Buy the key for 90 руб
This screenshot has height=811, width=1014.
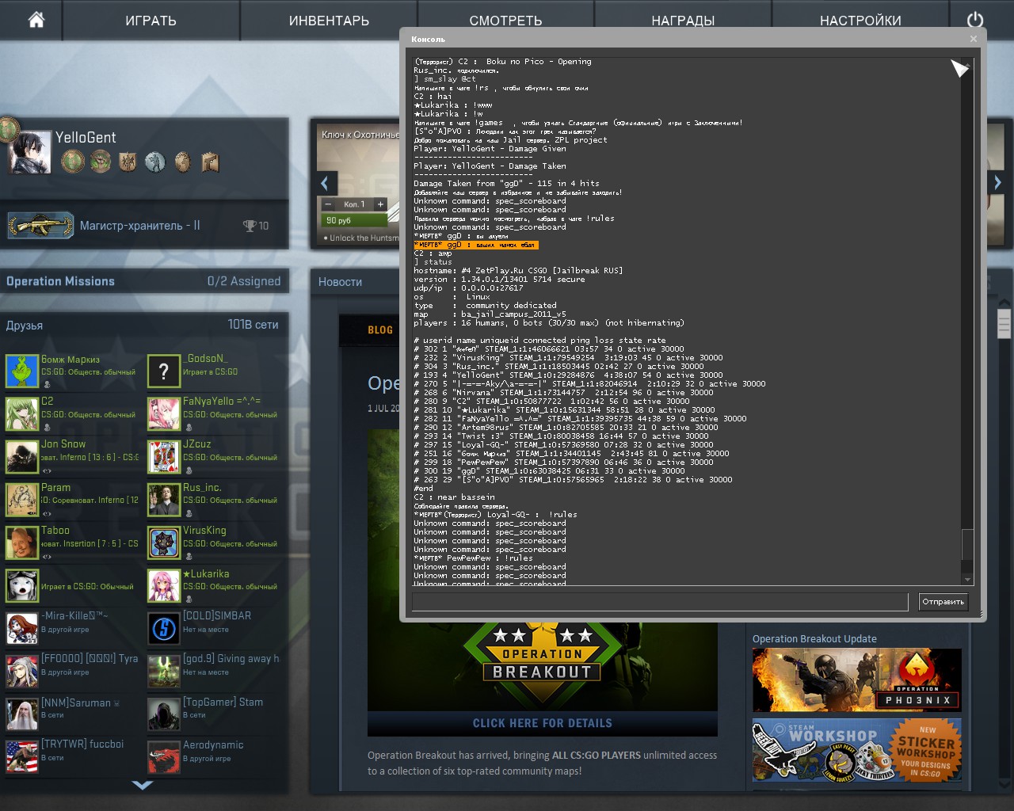point(355,221)
